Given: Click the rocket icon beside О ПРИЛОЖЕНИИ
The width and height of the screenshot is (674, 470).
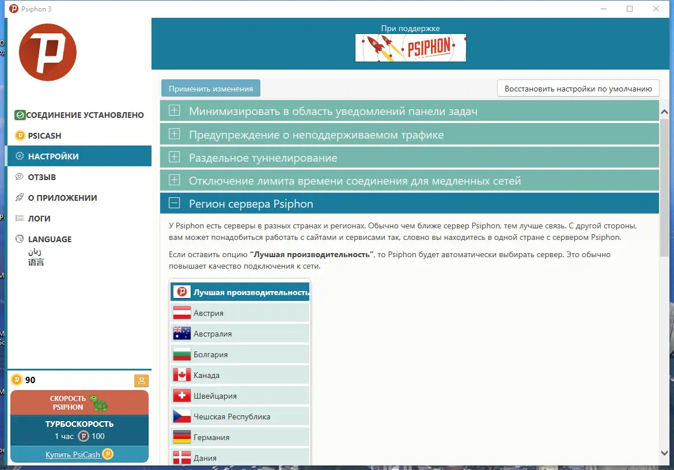Looking at the screenshot, I should coord(20,197).
